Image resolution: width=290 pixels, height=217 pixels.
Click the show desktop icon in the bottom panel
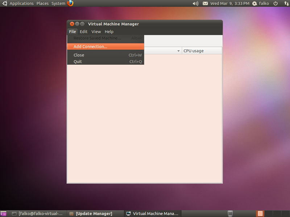coord(4,213)
